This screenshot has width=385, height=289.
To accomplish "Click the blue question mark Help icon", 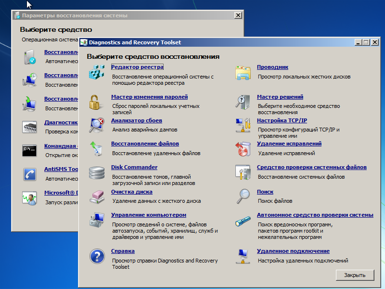I will pos(97,256).
